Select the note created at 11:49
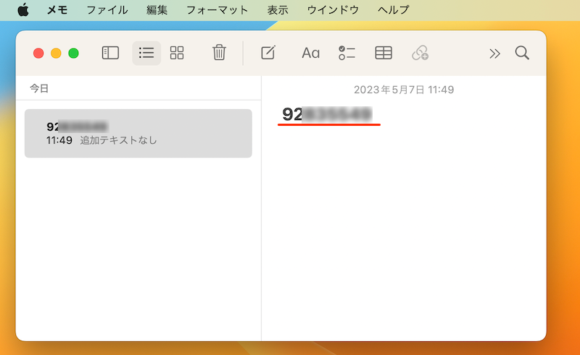 [x=138, y=133]
